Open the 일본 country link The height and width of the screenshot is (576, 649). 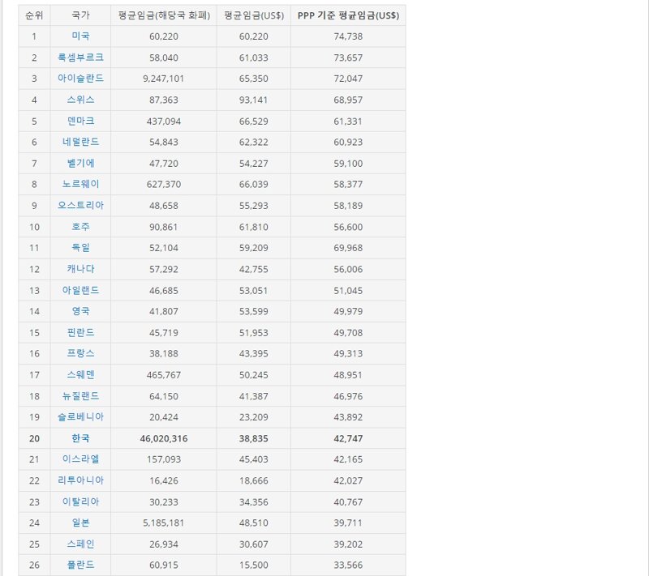pyautogui.click(x=80, y=523)
